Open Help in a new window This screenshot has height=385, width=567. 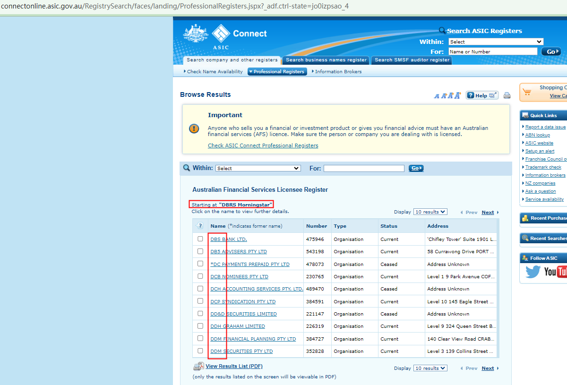tap(482, 95)
